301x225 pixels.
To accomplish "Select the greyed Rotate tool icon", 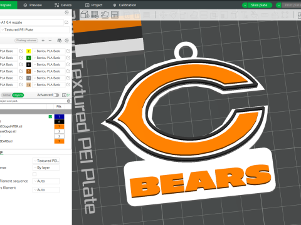I will (x=173, y=15).
